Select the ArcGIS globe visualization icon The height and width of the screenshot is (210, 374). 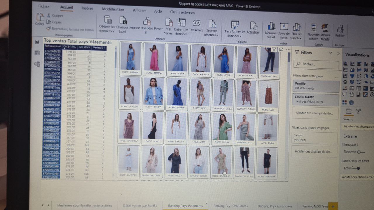pos(351,103)
